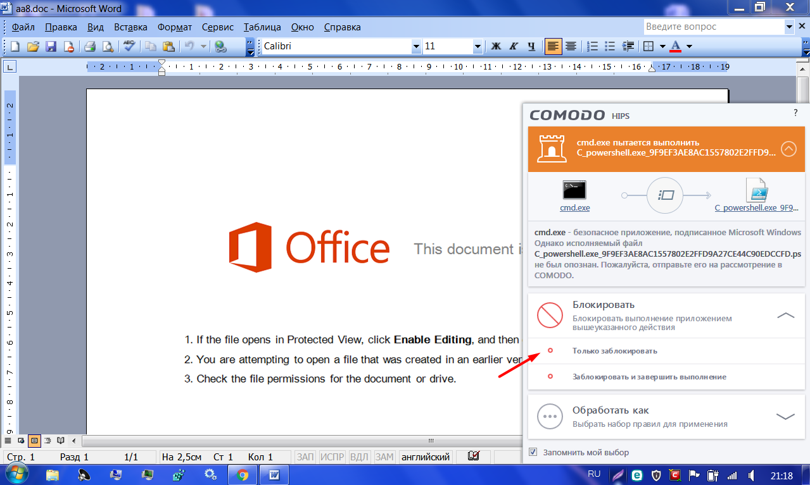
Task: Run spelling and grammar check icon
Action: [129, 46]
